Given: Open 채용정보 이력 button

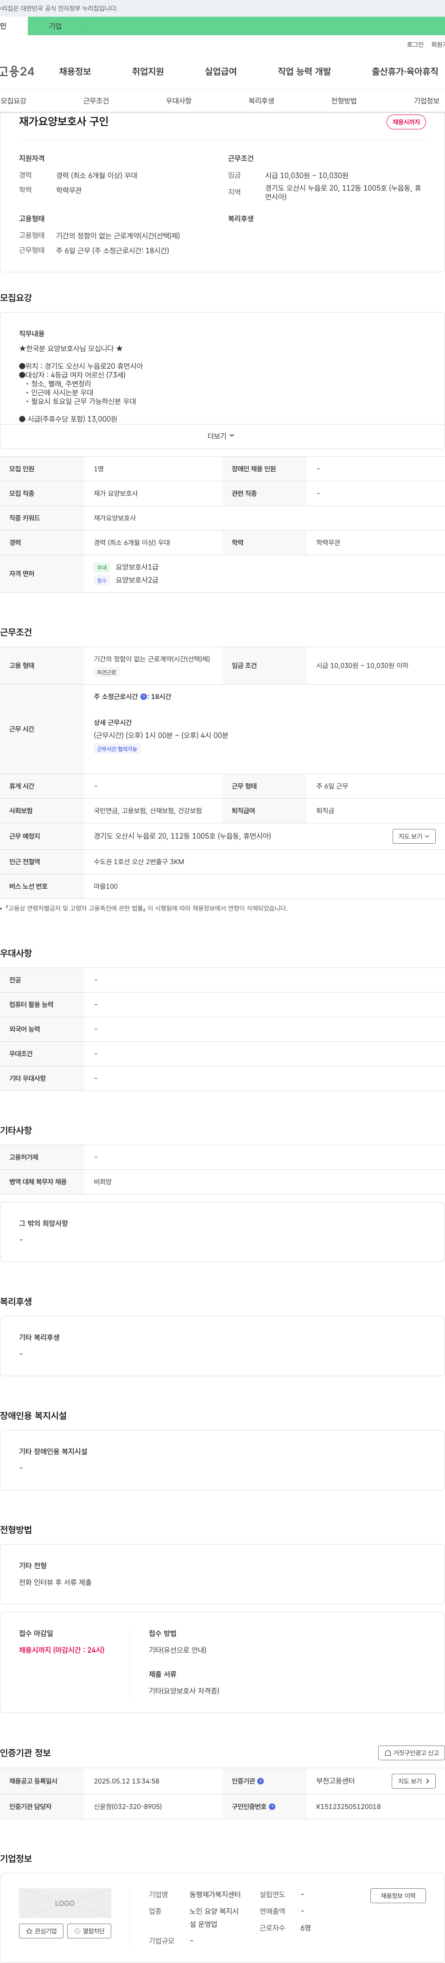Looking at the screenshot, I should coord(399,1895).
